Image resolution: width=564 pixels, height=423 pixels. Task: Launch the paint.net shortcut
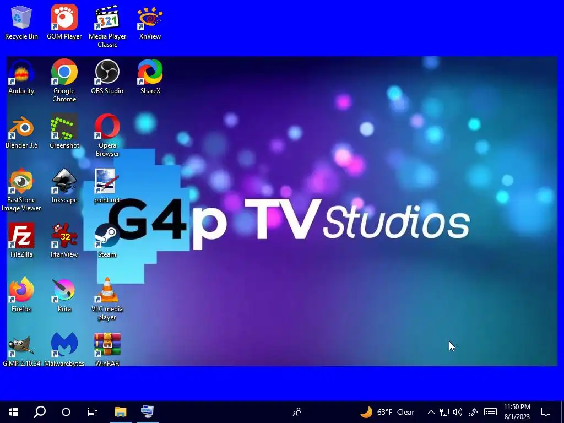[107, 186]
